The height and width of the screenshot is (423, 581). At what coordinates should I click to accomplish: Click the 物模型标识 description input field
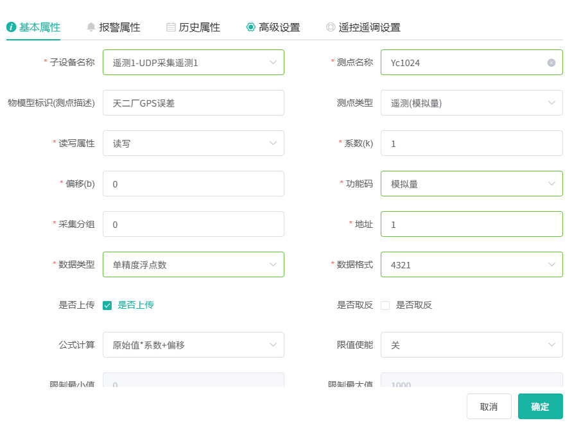coord(193,103)
